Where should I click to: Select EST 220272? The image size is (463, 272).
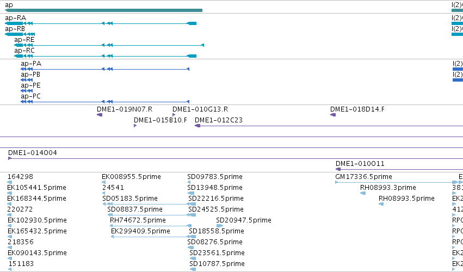click(9, 215)
